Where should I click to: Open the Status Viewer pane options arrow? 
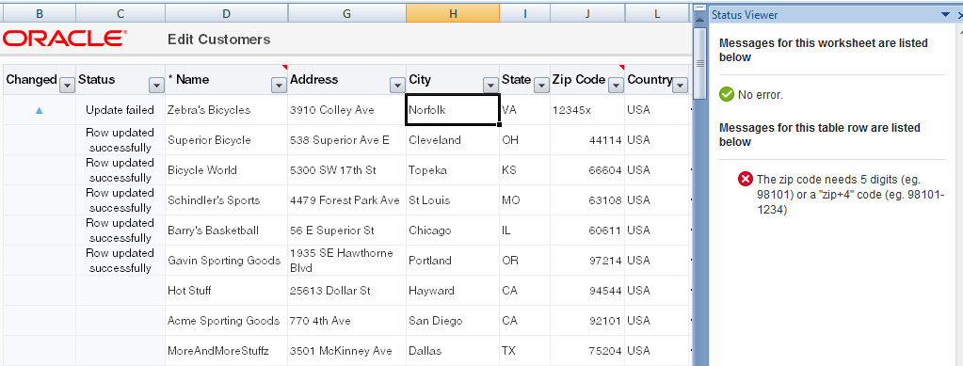945,15
